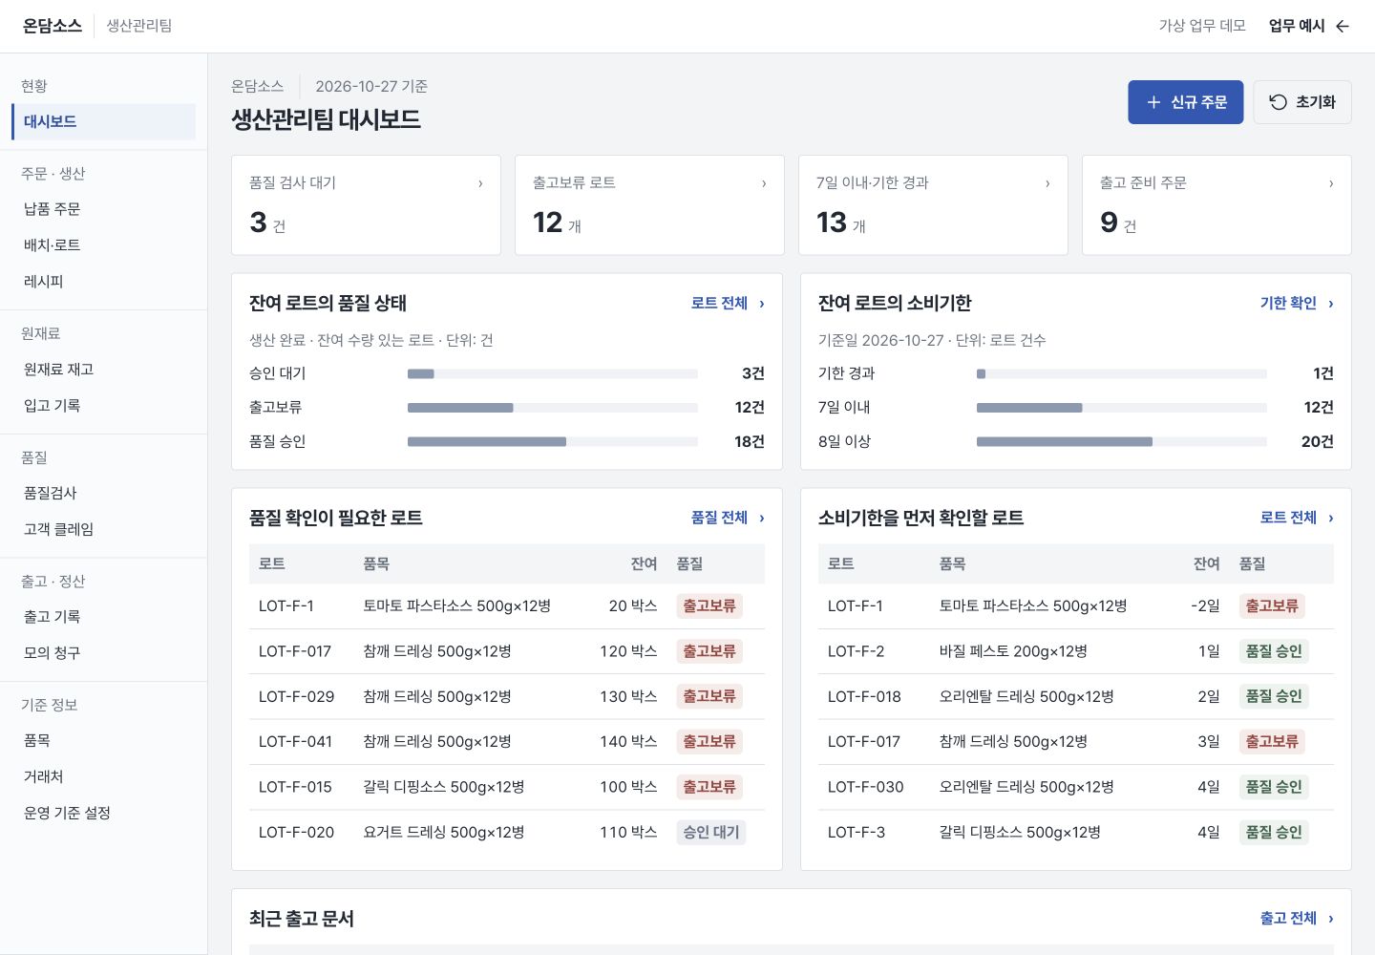
Task: Click LOT-F-030 lot number
Action: 865,788
